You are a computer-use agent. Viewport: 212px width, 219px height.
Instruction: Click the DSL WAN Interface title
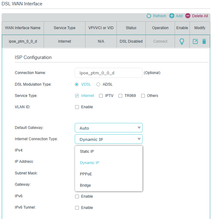tap(22, 4)
